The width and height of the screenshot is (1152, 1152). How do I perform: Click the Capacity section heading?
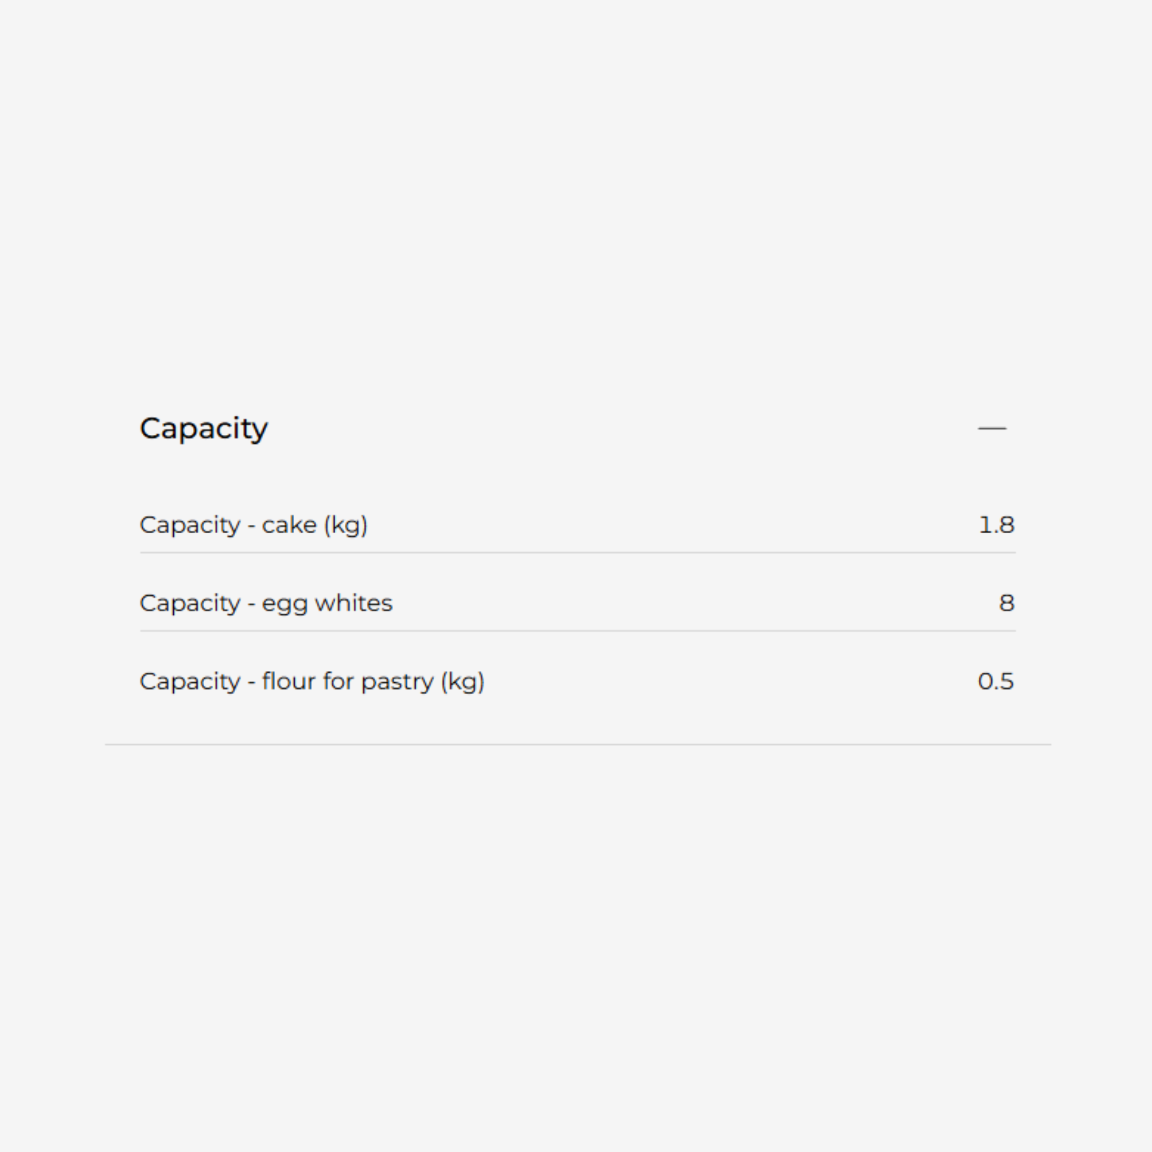[203, 428]
